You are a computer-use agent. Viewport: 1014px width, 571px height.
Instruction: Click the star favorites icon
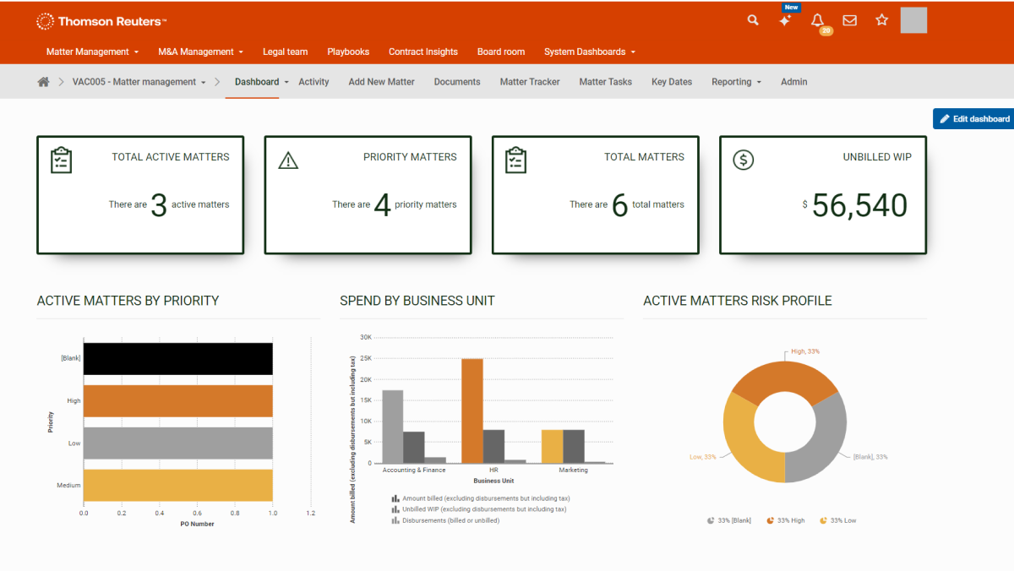[x=881, y=20]
